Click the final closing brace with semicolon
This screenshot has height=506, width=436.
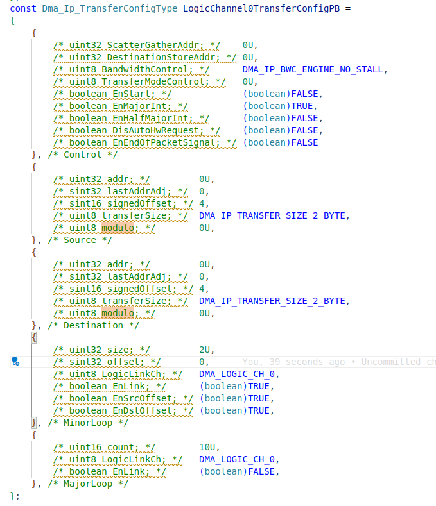point(15,496)
